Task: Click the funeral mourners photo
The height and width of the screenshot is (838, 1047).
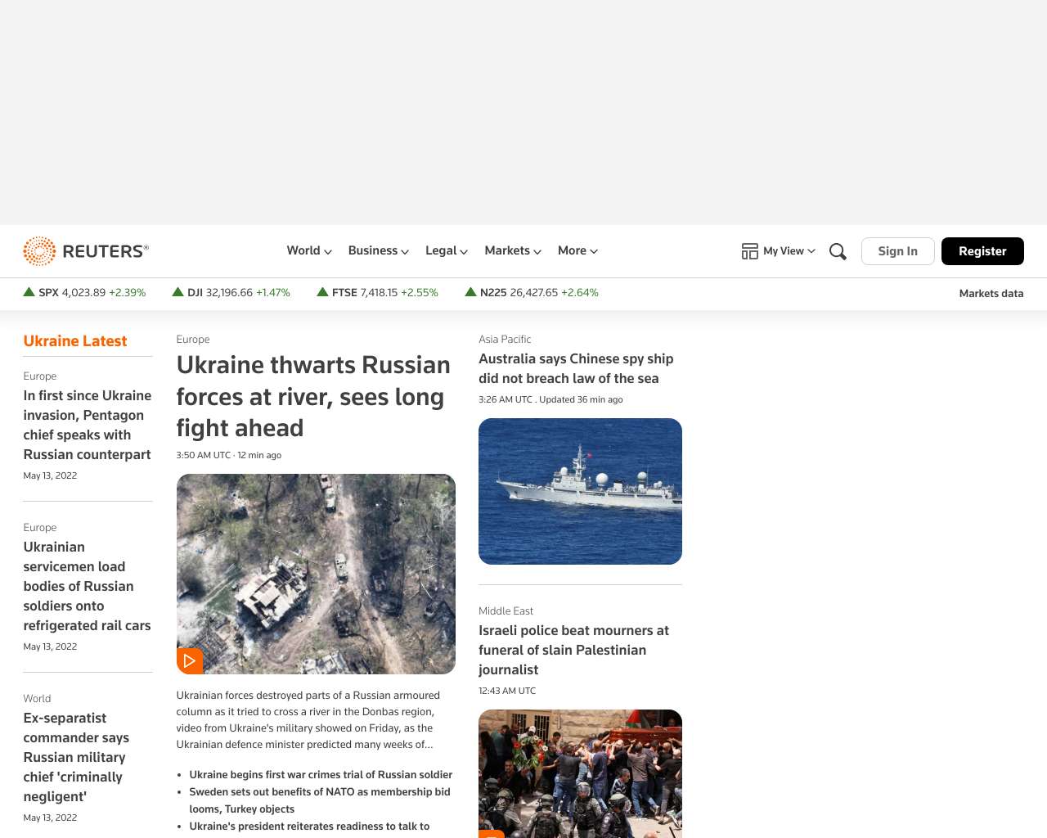Action: [580, 773]
